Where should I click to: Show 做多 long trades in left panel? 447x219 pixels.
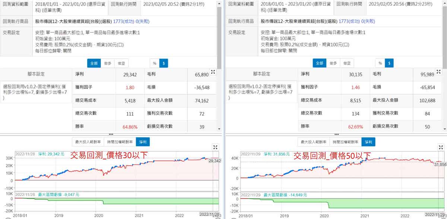[108, 63]
